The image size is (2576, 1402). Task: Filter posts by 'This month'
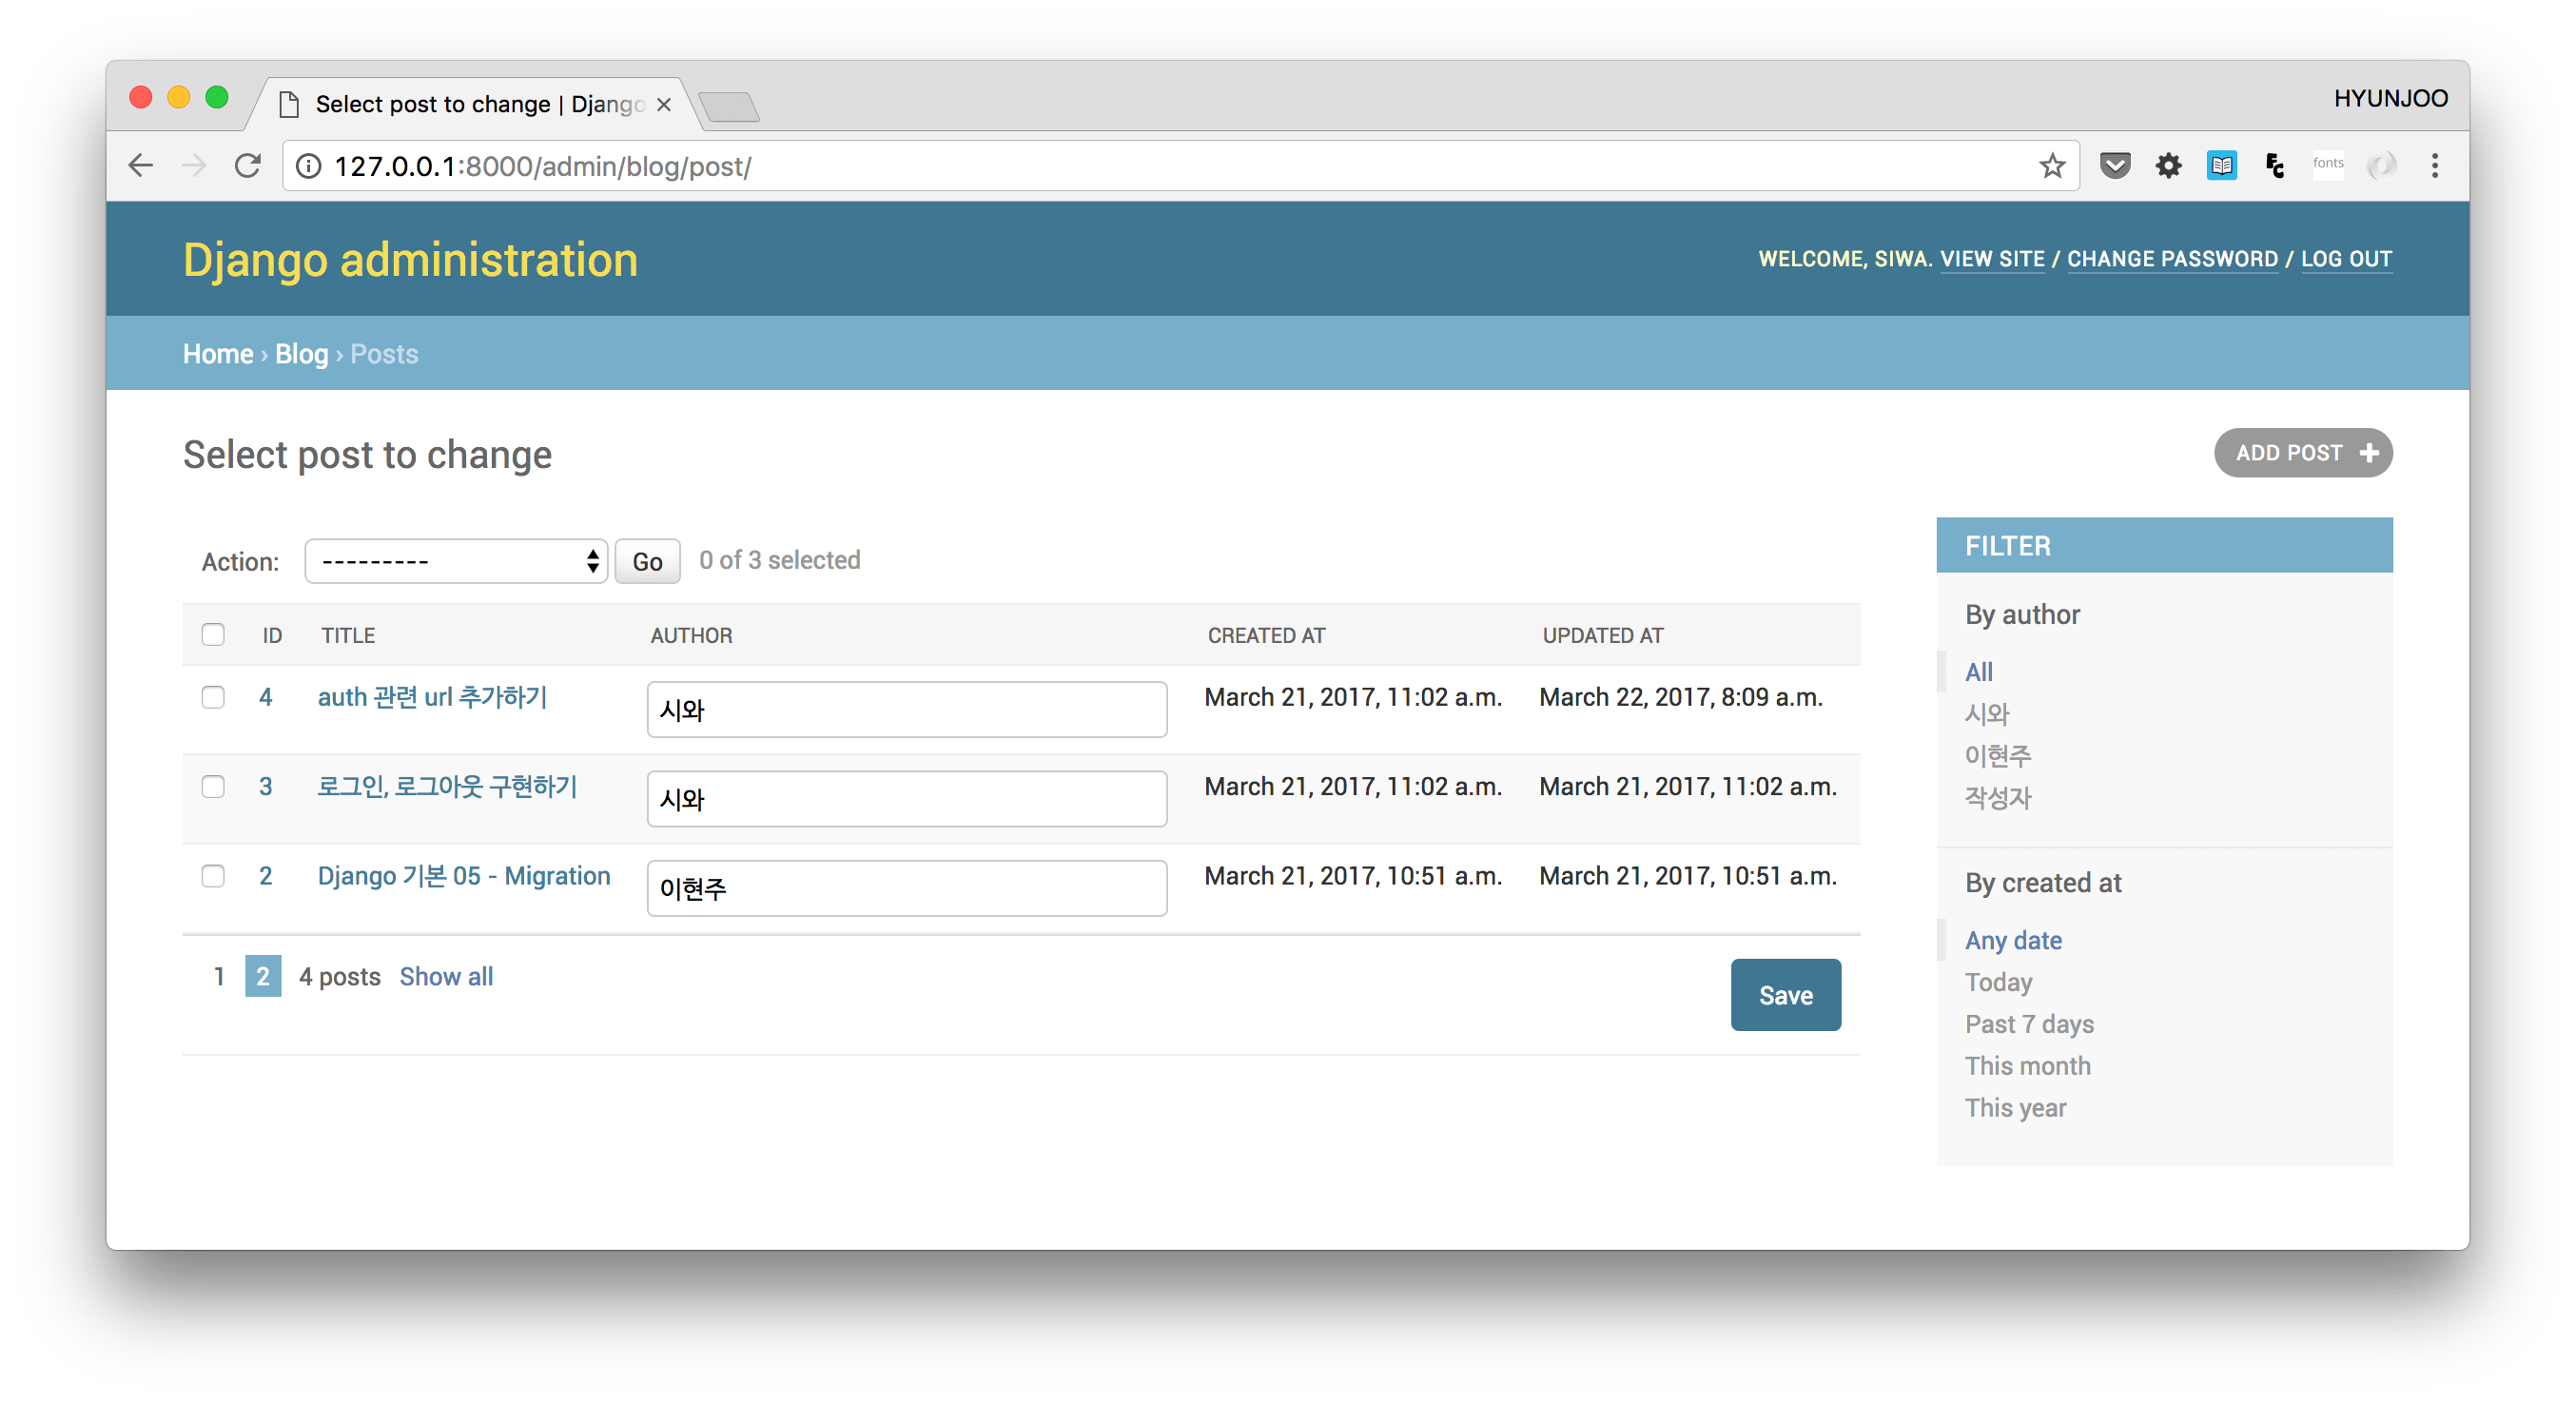tap(2027, 1066)
